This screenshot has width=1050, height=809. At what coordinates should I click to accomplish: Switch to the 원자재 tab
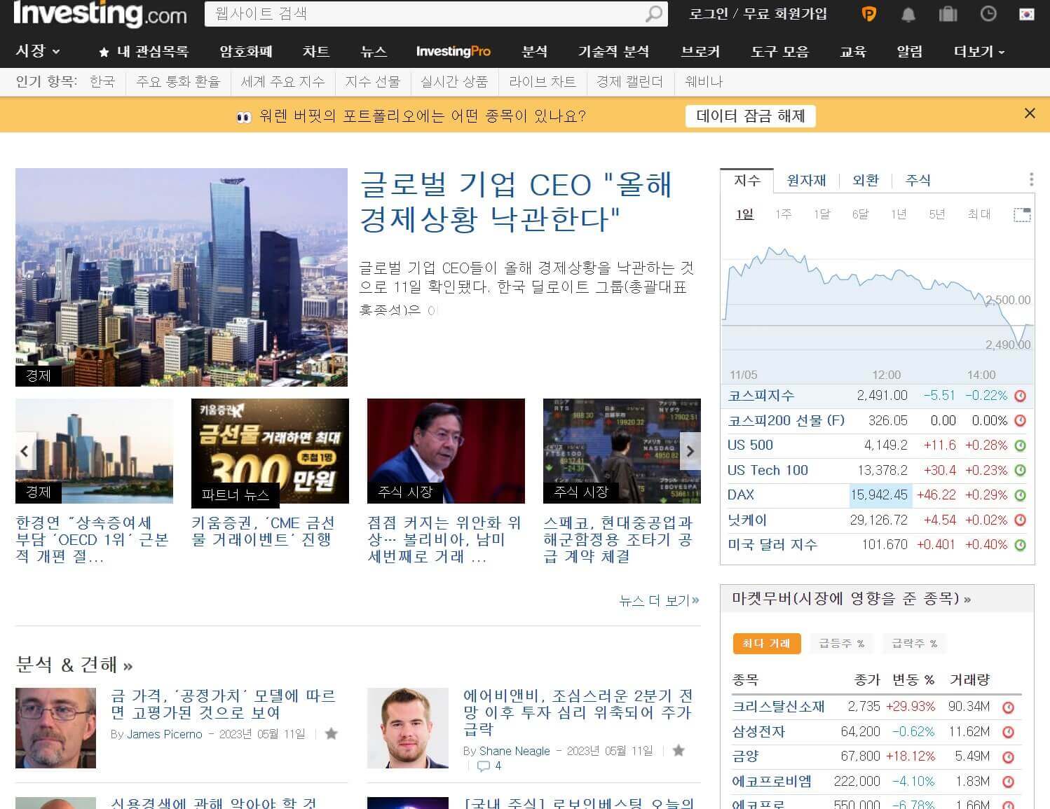(x=806, y=181)
